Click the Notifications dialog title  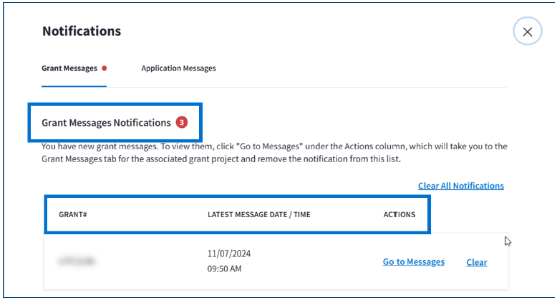coord(81,31)
